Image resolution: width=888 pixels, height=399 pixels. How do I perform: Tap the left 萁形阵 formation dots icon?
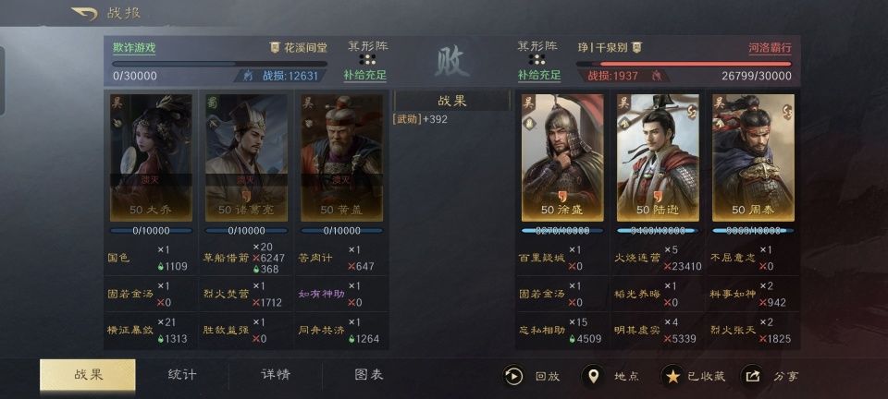[367, 59]
